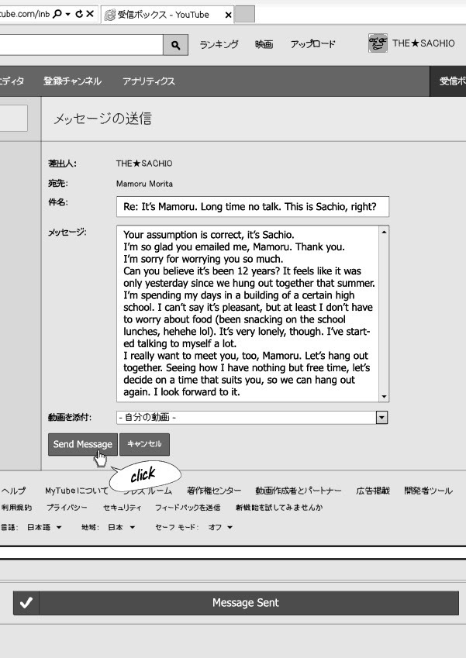Expand the 地域 日本 region dropdown
This screenshot has width=466, height=658.
click(x=116, y=528)
